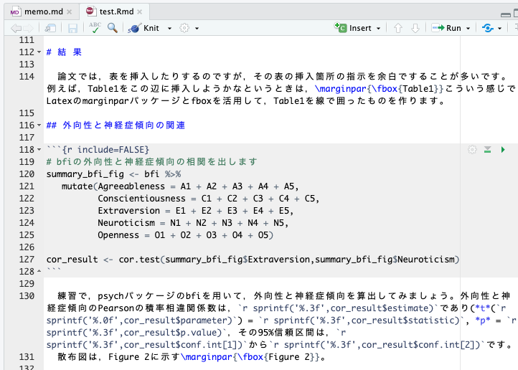Open the Run options dropdown arrow

468,29
